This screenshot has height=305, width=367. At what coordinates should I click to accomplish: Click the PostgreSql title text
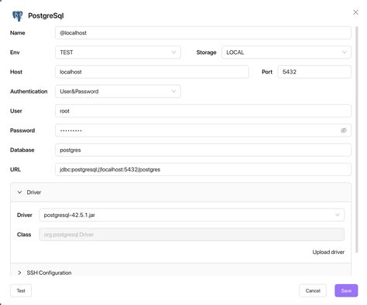point(46,15)
